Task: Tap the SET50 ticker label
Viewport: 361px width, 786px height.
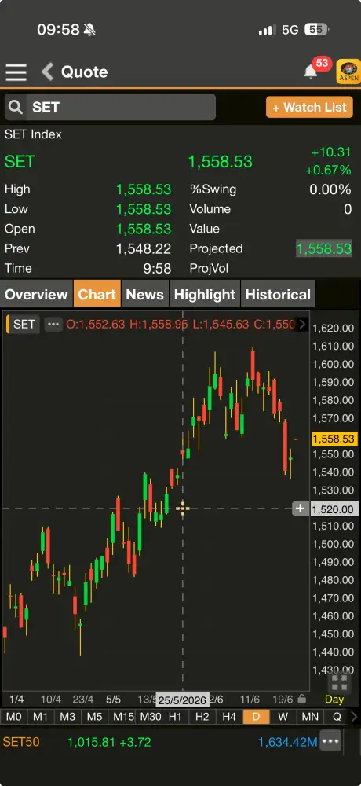Action: click(x=21, y=742)
